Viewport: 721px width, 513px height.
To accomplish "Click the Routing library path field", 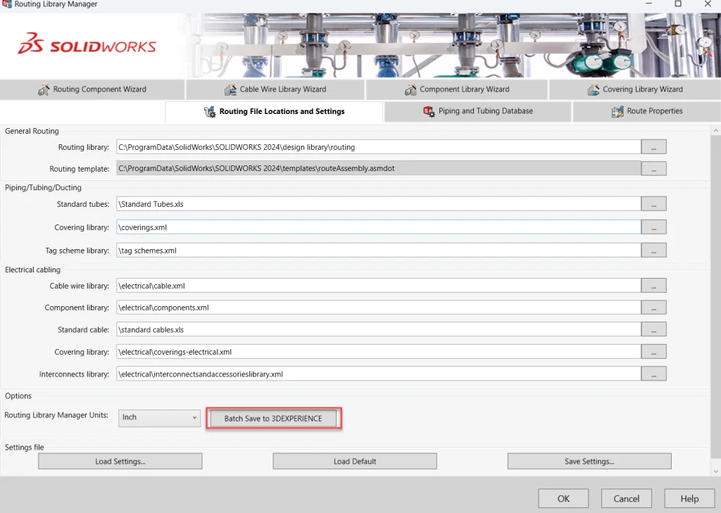I will (378, 147).
